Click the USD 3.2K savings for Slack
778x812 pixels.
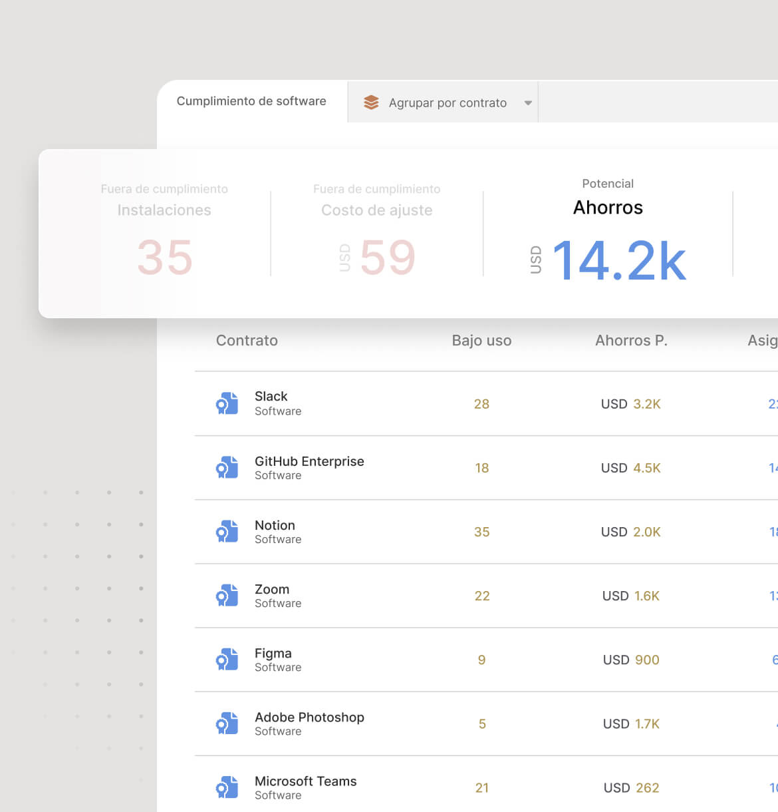coord(630,404)
